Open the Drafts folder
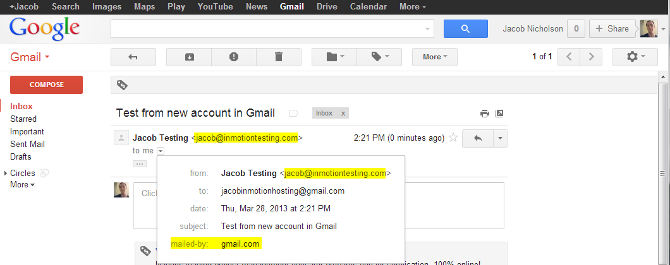The height and width of the screenshot is (265, 670). [21, 156]
